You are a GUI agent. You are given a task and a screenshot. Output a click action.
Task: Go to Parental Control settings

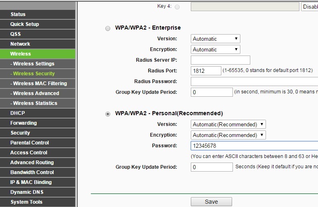(30, 143)
